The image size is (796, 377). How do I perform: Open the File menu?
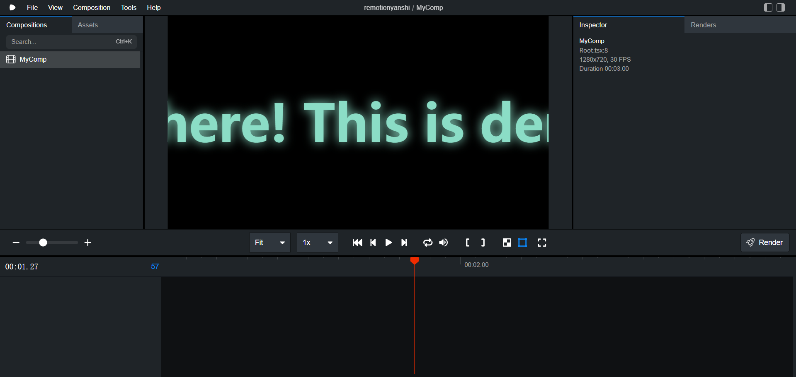[32, 7]
